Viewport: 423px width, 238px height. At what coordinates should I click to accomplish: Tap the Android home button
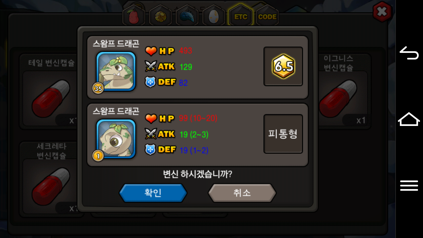point(409,119)
